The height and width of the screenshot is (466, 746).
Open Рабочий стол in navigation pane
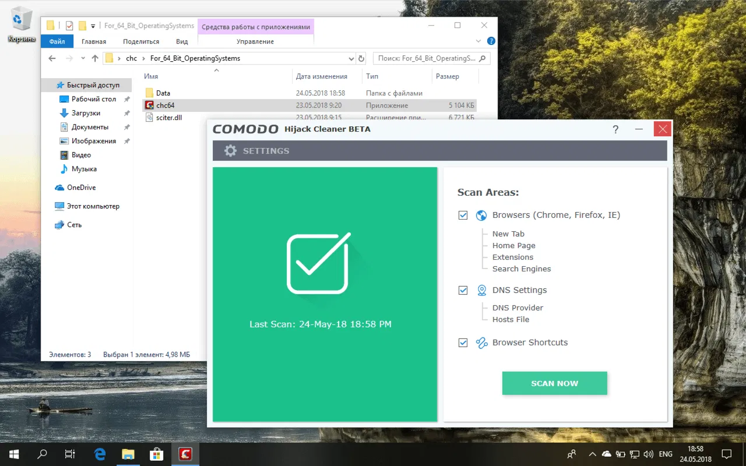click(94, 99)
